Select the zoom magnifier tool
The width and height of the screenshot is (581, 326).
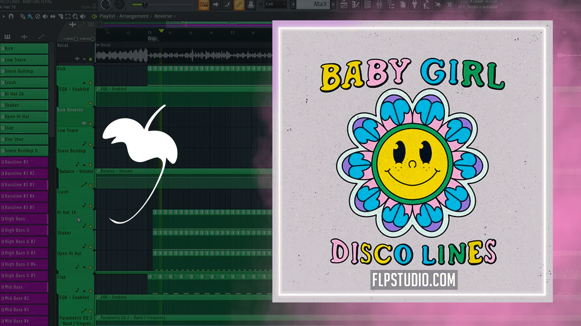click(75, 16)
